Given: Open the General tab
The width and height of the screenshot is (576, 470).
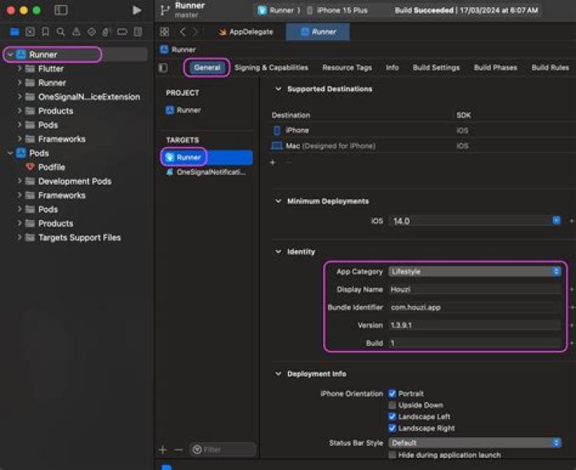Looking at the screenshot, I should [x=207, y=67].
